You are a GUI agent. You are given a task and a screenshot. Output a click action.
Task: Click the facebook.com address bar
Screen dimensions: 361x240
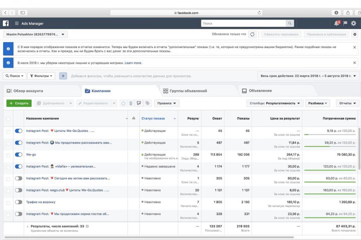coord(186,12)
